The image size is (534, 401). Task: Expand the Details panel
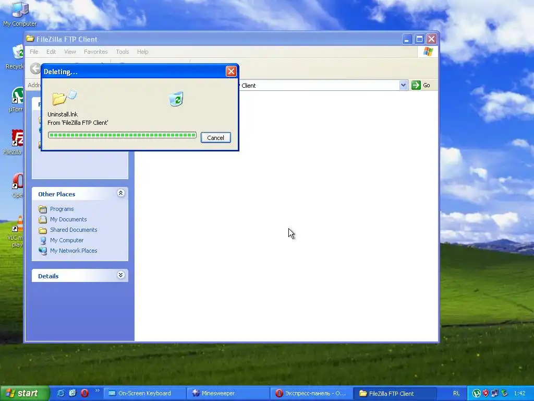point(120,275)
